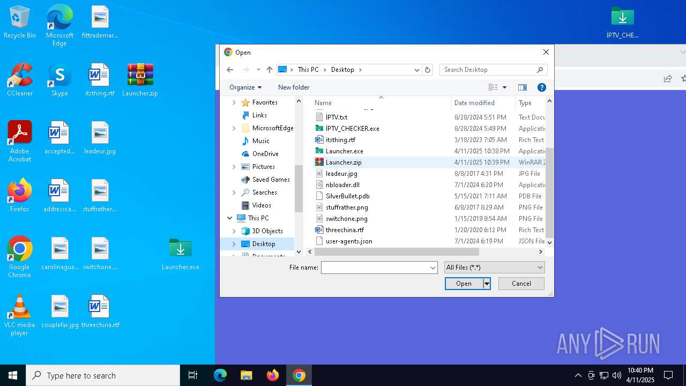Select IPTV_CHE... desktop icon at top right
The height and width of the screenshot is (386, 686).
pyautogui.click(x=622, y=23)
